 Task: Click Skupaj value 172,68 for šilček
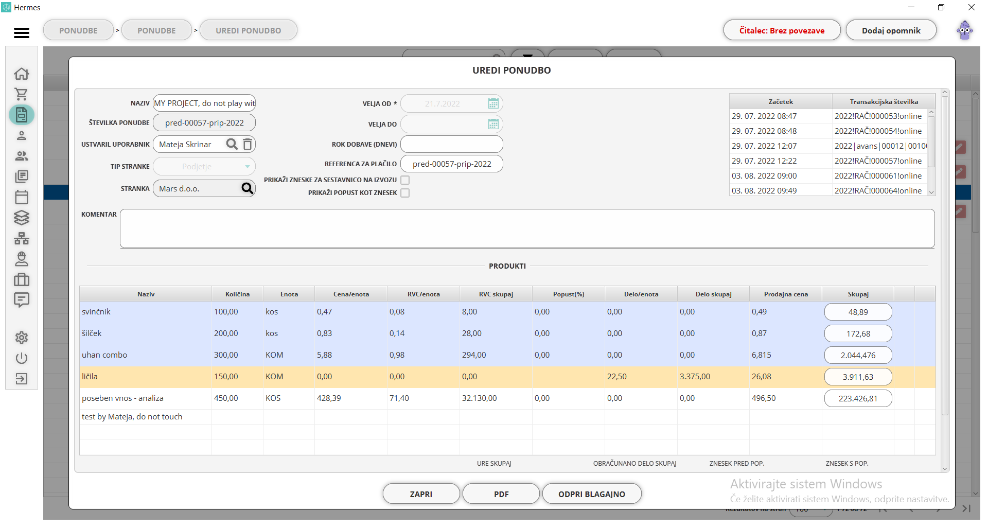(x=858, y=333)
